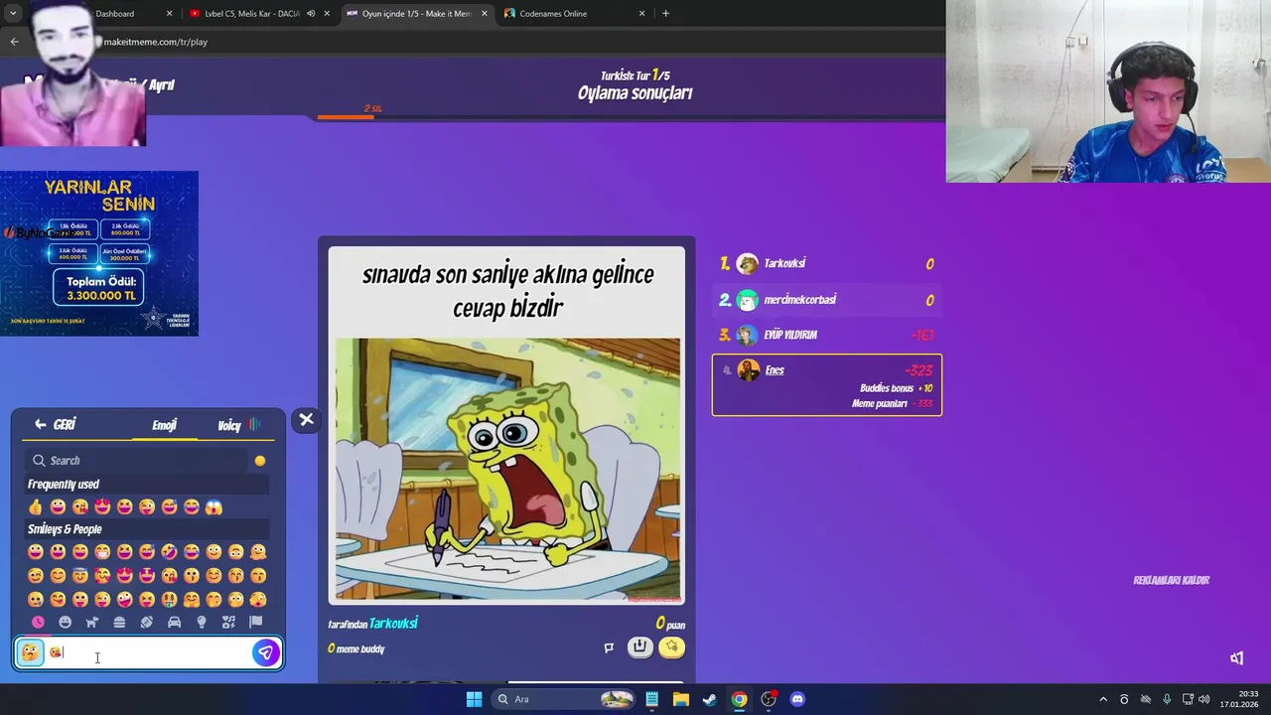
Task: Switch to the Dashboard browser tab
Action: click(x=114, y=14)
